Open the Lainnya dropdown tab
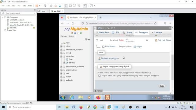The image size is (196, 110). (156, 32)
